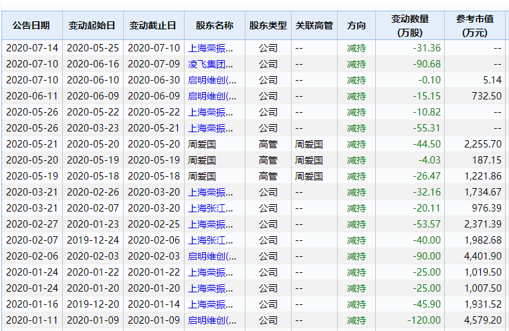The image size is (509, 331).
Task: Click the 参考市值(万元) column header
Action: pyautogui.click(x=475, y=25)
